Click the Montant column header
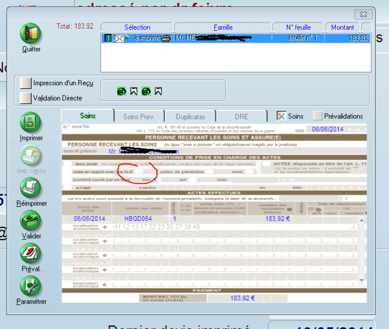This screenshot has width=389, height=329. pos(343,27)
